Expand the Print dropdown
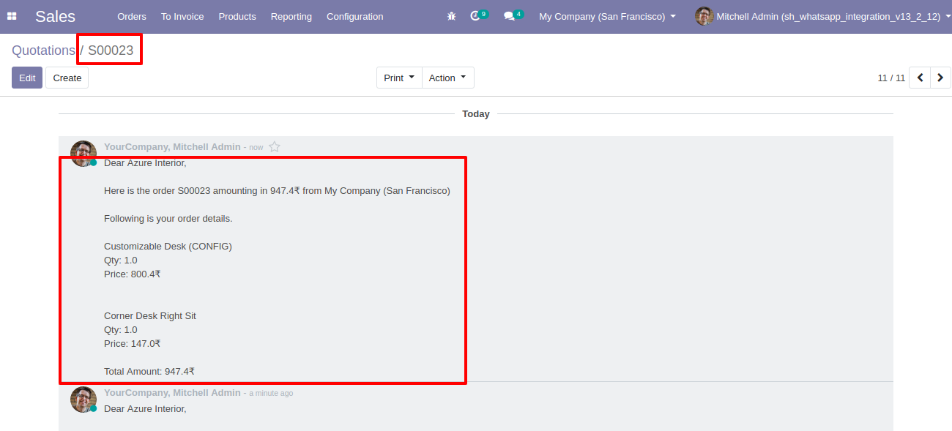The width and height of the screenshot is (952, 431). (x=399, y=78)
